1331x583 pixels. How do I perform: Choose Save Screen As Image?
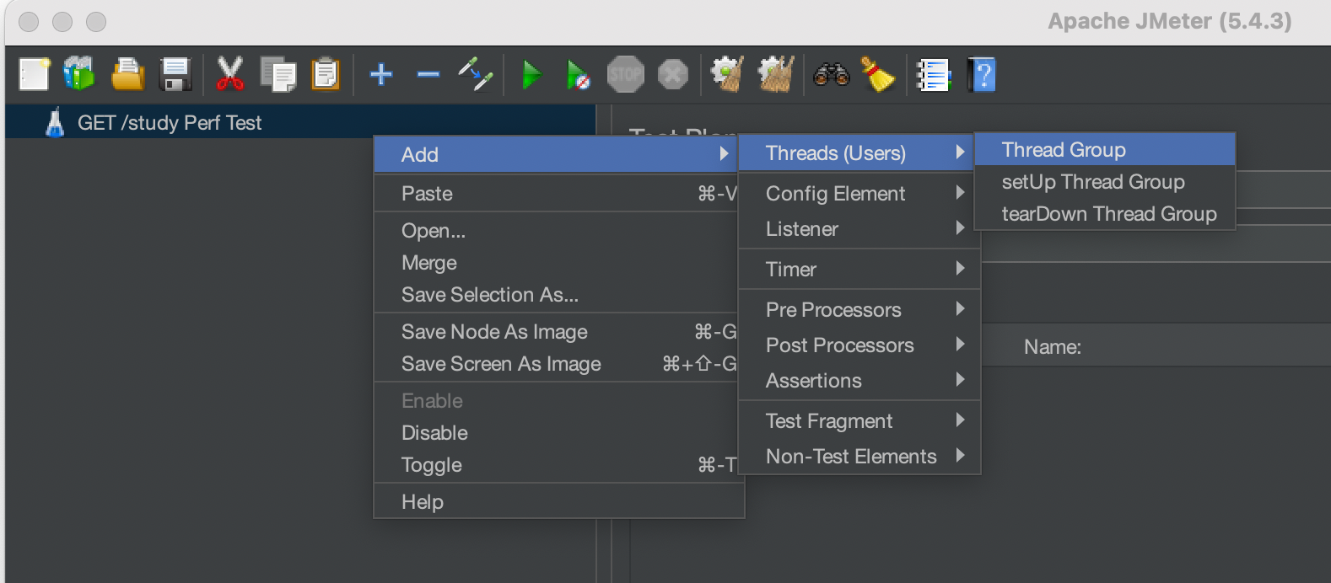557,364
